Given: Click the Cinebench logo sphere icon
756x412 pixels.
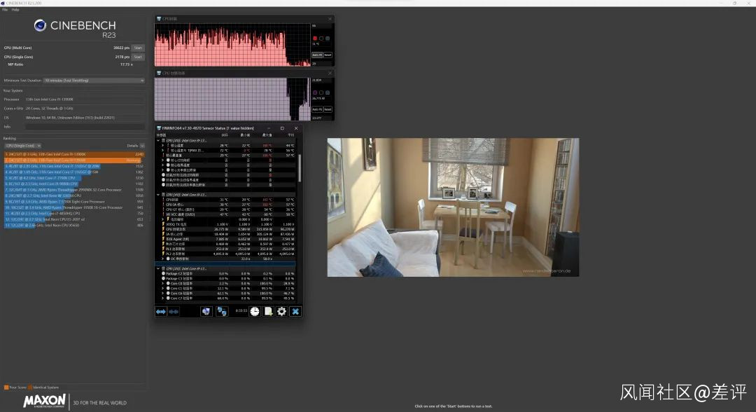Looking at the screenshot, I should [41, 26].
